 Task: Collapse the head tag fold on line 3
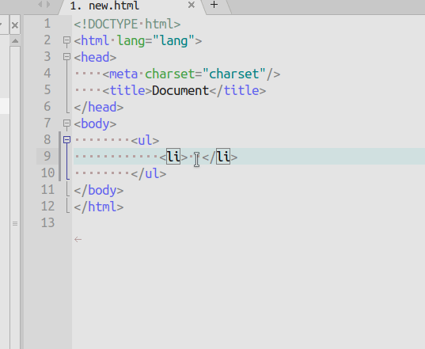click(x=66, y=57)
